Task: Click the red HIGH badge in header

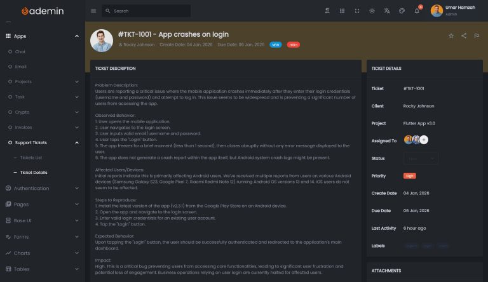Action: coord(293,45)
